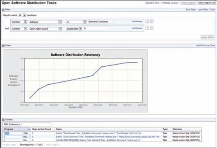Collapse the Filter section

tap(3, 10)
